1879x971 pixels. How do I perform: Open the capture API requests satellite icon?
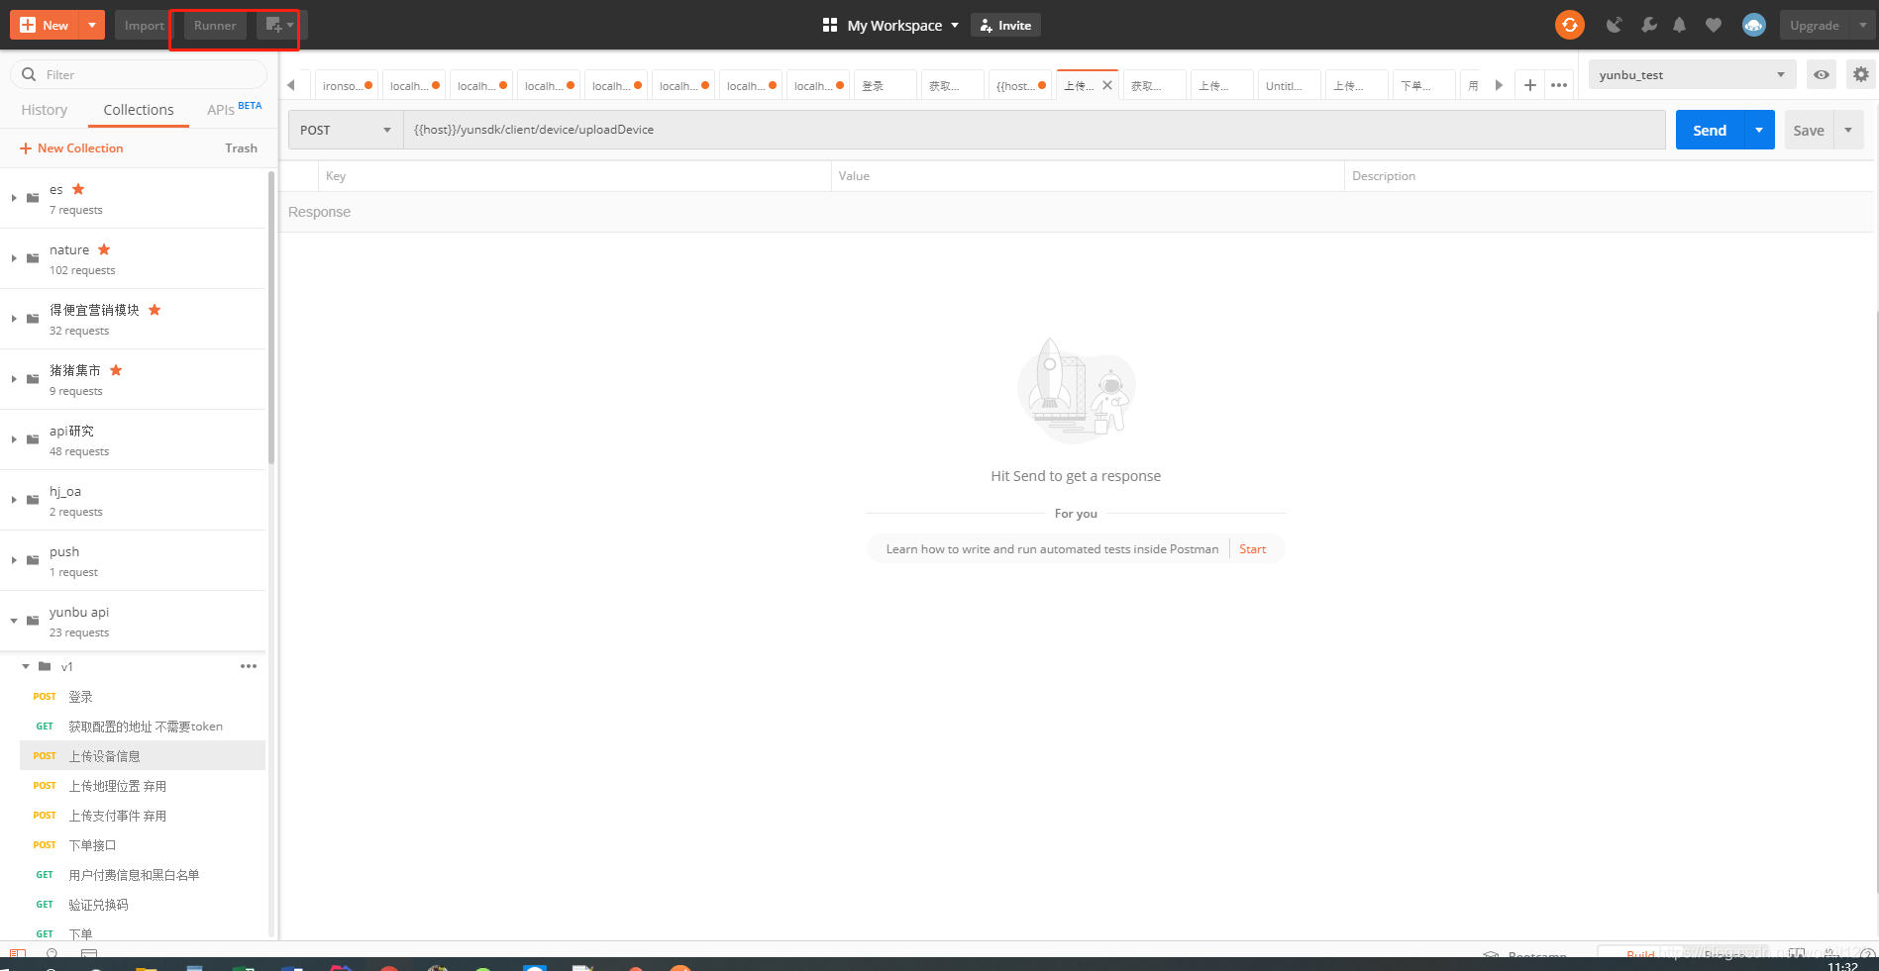(x=1615, y=25)
